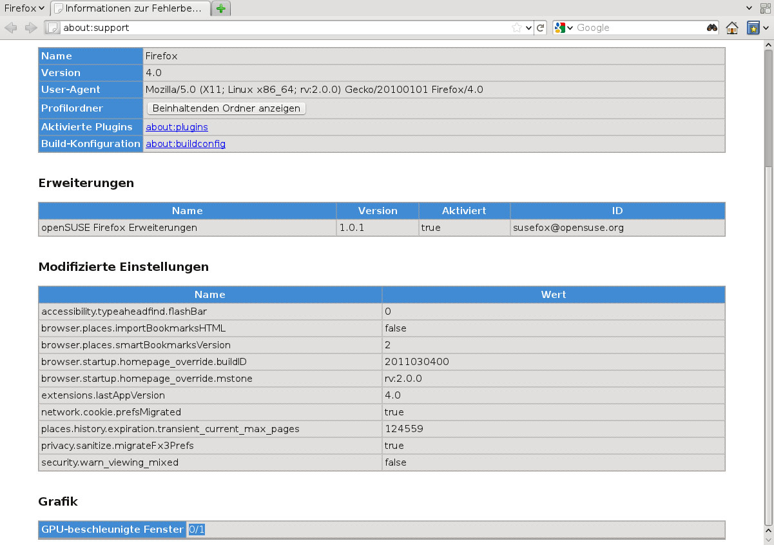The image size is (774, 545).
Task: Click the page icon in the address bar
Action: click(53, 28)
